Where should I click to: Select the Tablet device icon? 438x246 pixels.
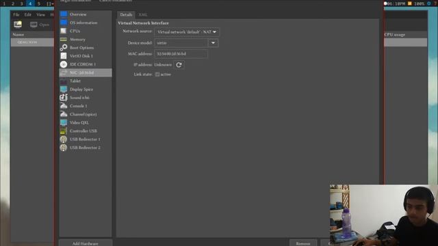point(64,81)
